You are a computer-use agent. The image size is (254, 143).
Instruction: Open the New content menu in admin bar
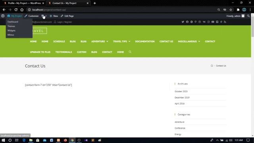[54, 16]
